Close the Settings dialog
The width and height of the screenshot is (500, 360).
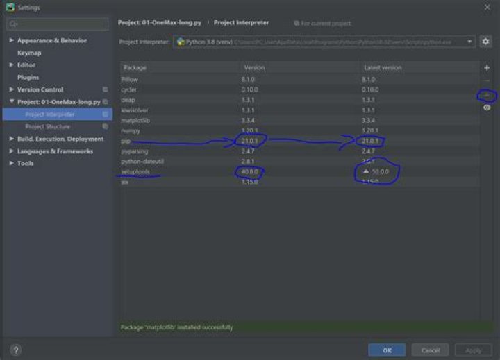tap(487, 7)
